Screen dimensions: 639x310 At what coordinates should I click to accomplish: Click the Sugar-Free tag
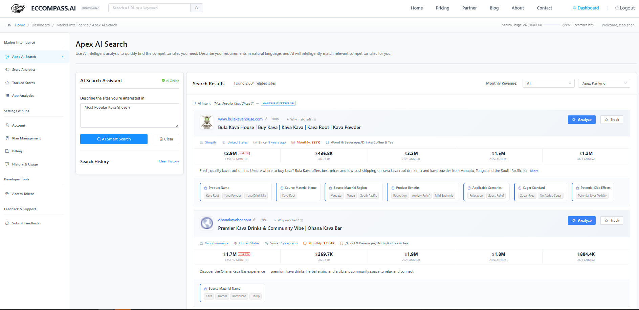(527, 196)
